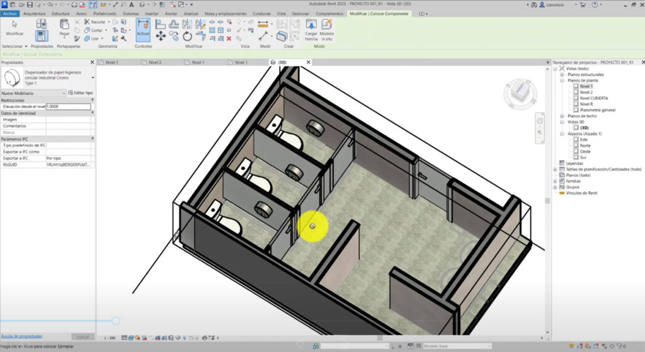Click the Propiedades ribbon icon
This screenshot has height=352, width=645.
(42, 37)
